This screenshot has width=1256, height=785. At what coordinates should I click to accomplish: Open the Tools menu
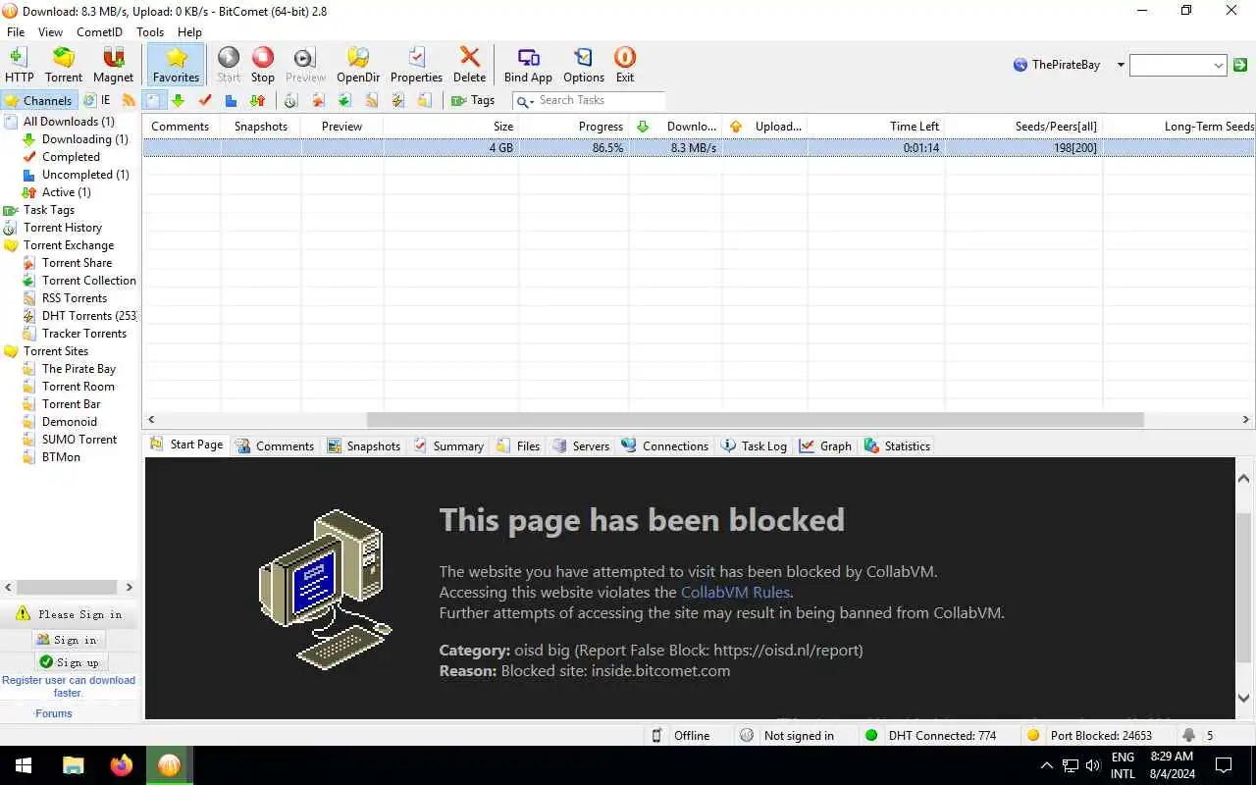click(150, 32)
